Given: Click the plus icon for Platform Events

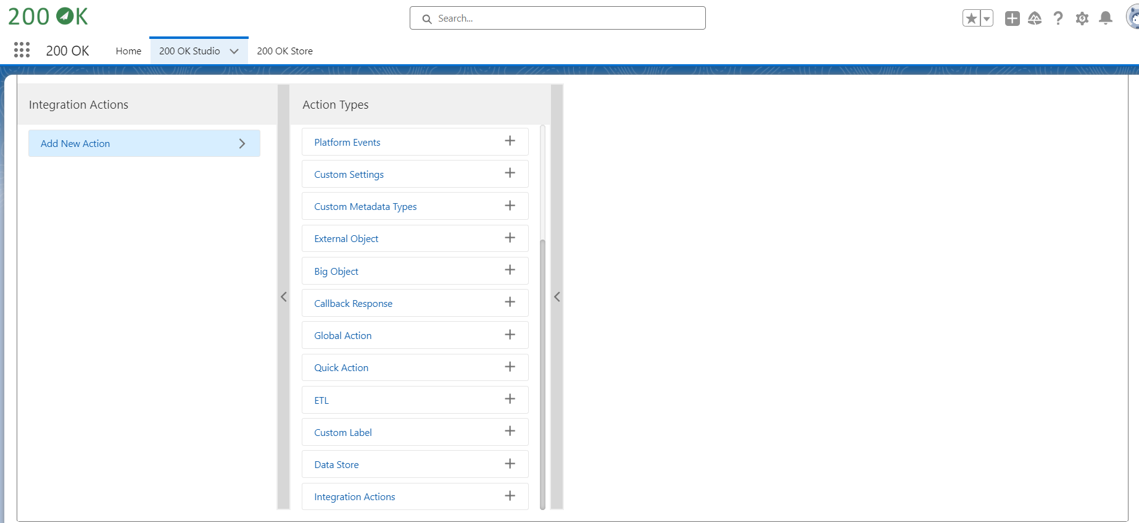Looking at the screenshot, I should click(x=510, y=141).
